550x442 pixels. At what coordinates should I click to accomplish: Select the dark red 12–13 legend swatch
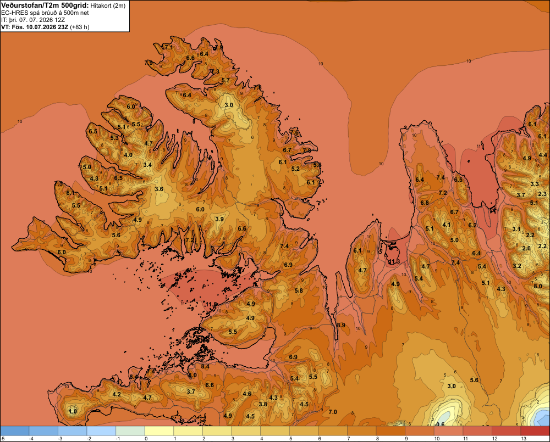tap(506, 430)
